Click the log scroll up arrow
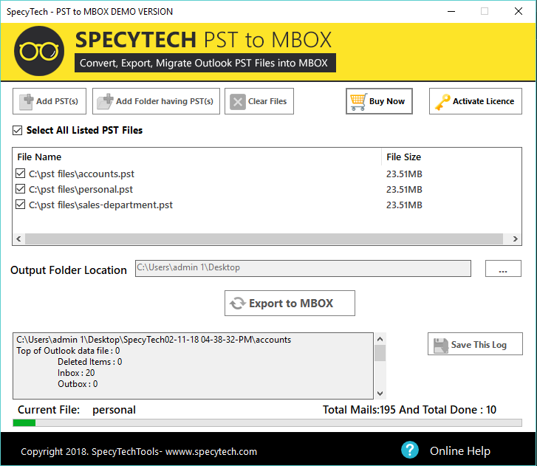 380,339
